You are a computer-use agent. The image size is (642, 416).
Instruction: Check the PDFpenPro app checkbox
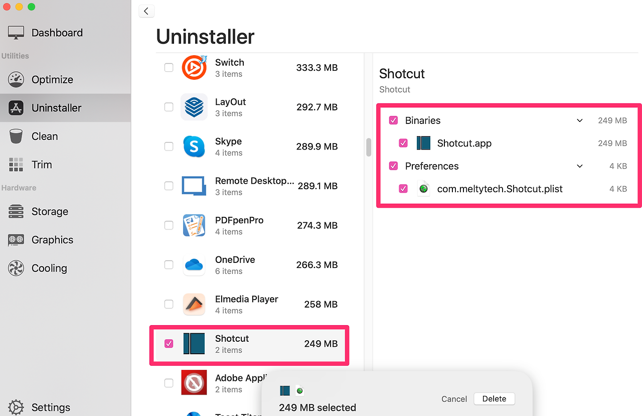[x=169, y=225]
